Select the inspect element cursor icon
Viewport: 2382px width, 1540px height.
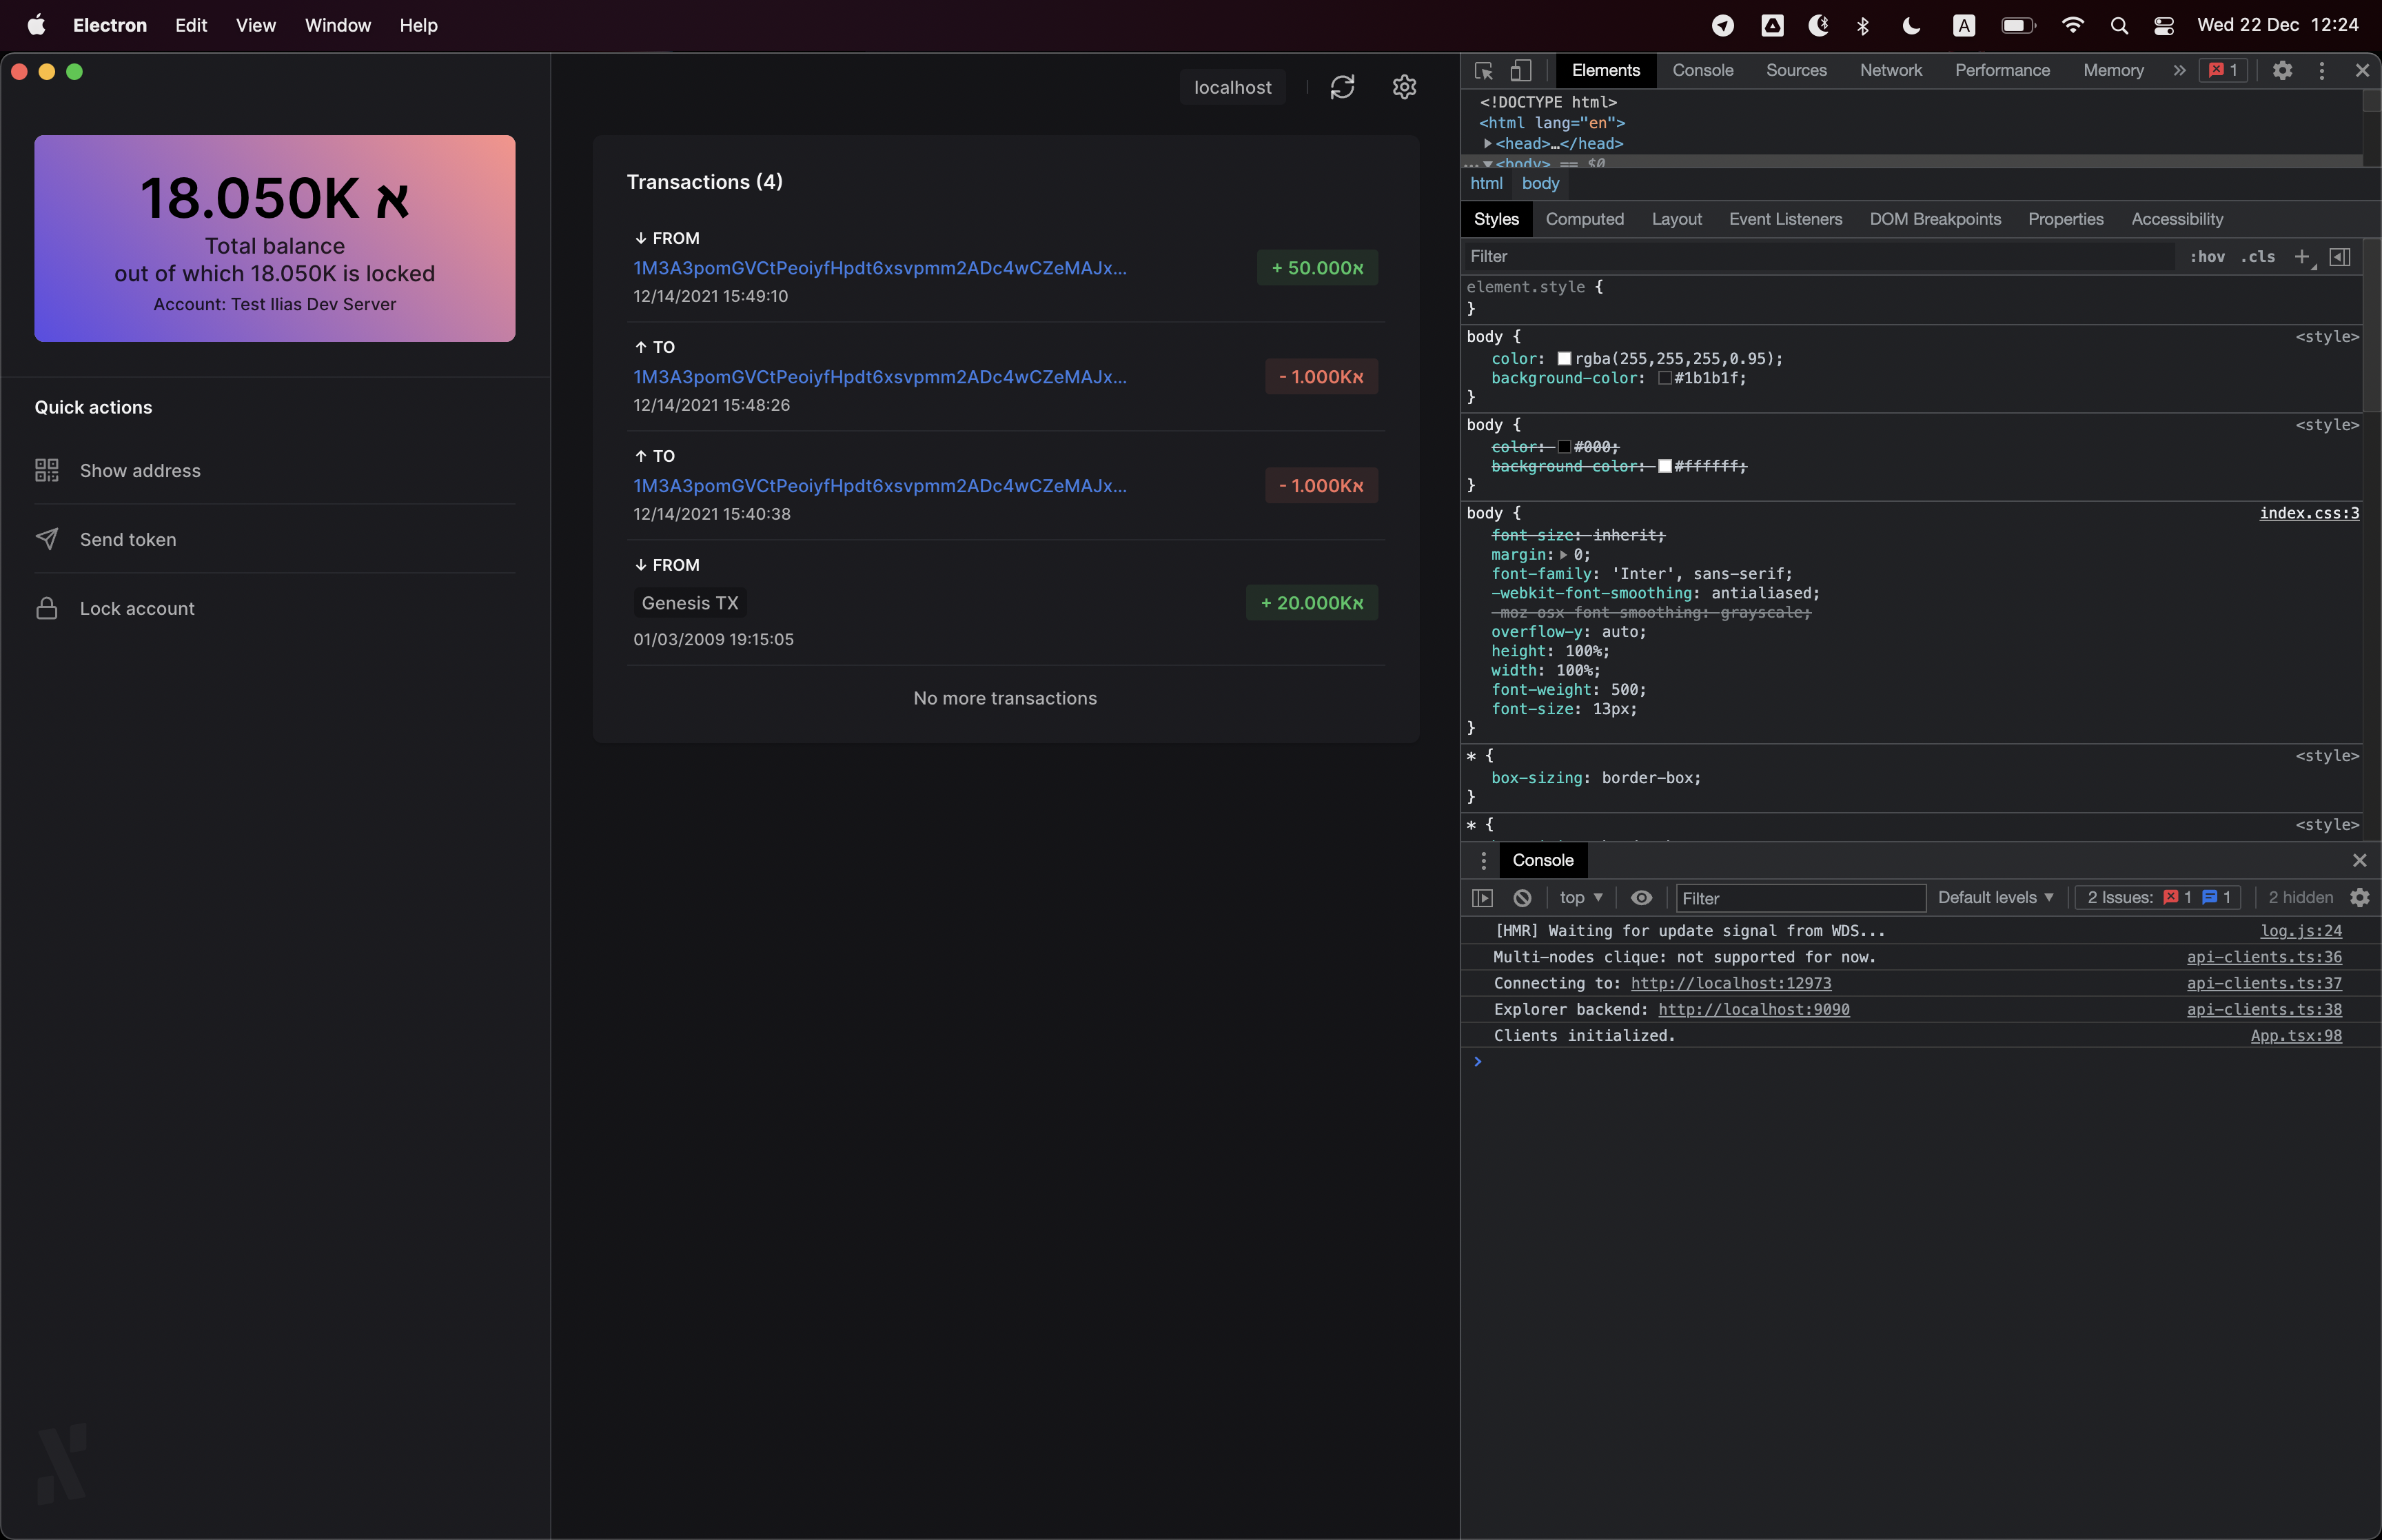point(1483,70)
